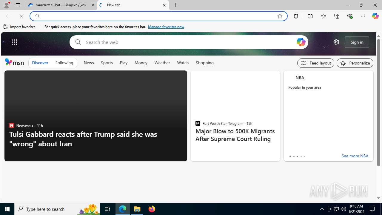Open the tab actions menu icon
This screenshot has height=215, width=382.
tap(18, 5)
